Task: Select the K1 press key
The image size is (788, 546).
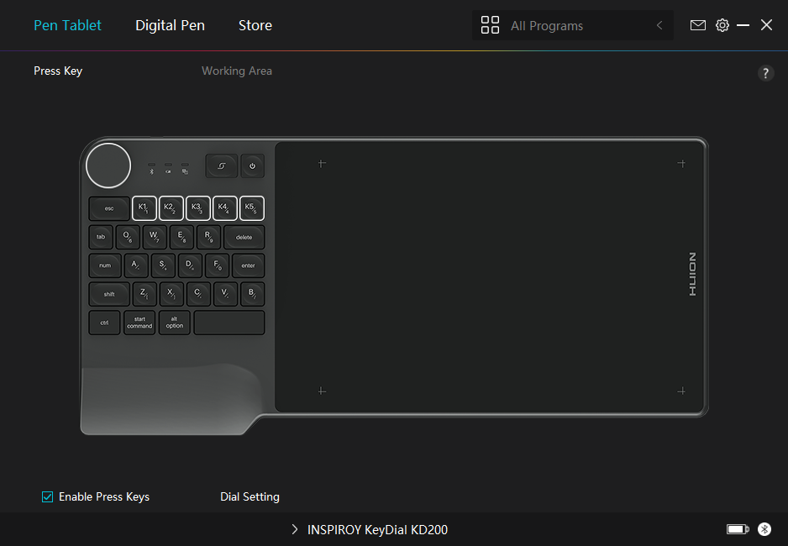Action: [144, 208]
